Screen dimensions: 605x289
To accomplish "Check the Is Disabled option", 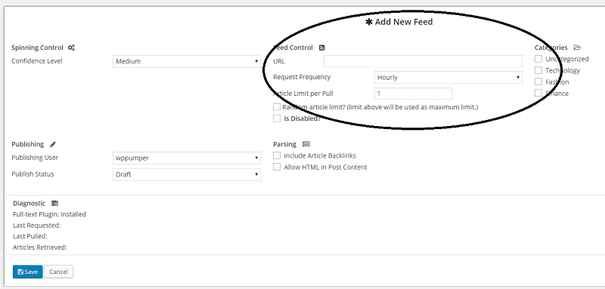I will [277, 118].
